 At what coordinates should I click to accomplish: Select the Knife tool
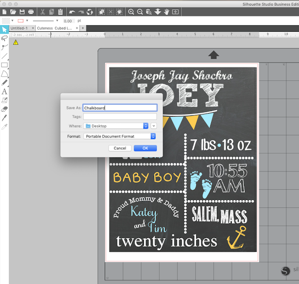4,118
